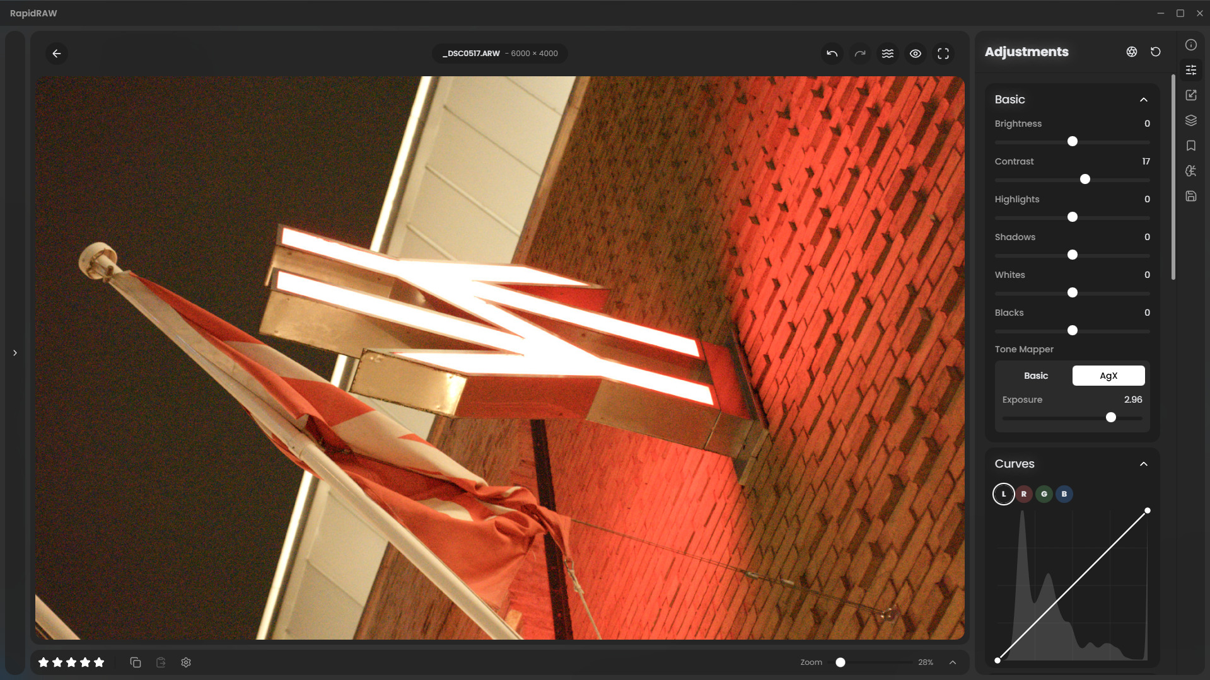Open the layers panel in the right sidebar

coord(1190,120)
